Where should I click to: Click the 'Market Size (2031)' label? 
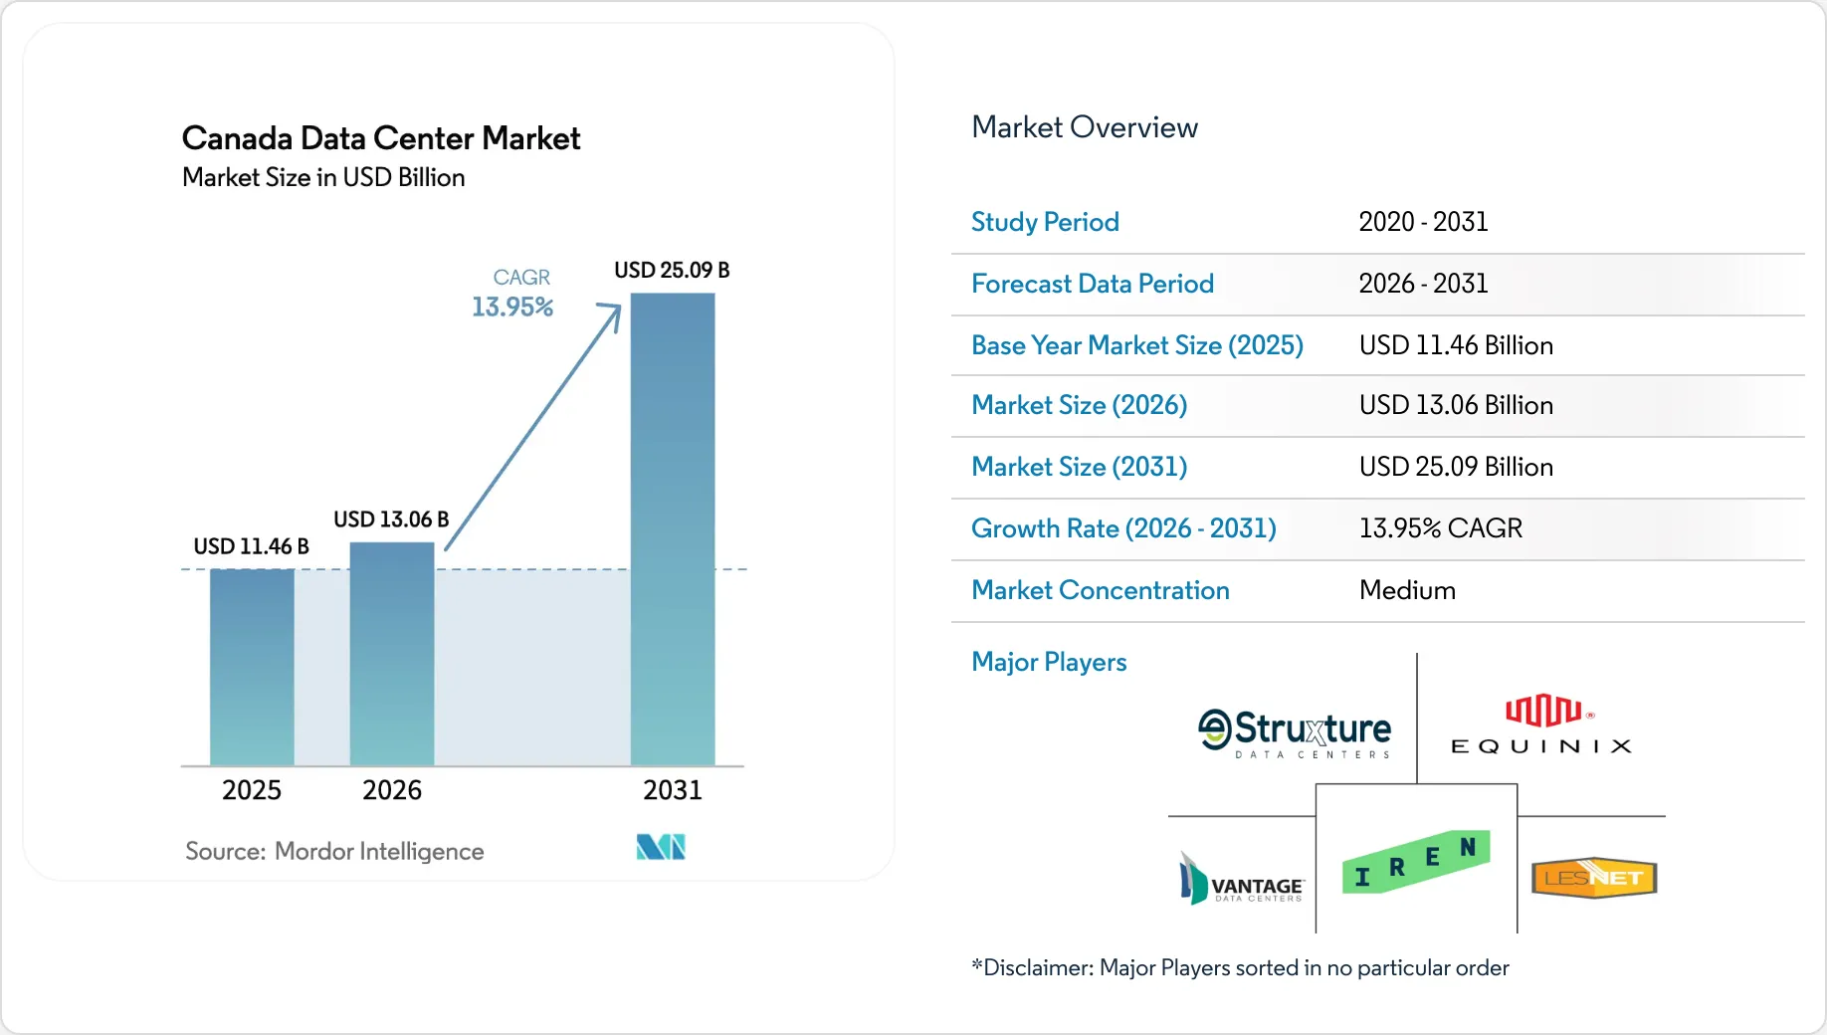tap(1080, 467)
